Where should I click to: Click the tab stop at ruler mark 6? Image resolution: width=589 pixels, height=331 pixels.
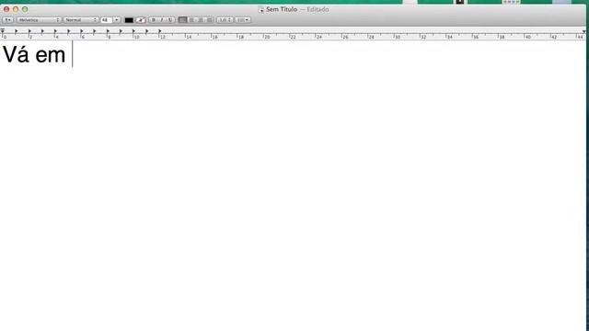[82, 31]
